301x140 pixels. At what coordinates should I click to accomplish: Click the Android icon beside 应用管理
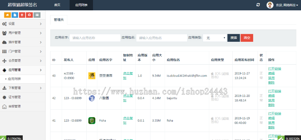click(4, 70)
